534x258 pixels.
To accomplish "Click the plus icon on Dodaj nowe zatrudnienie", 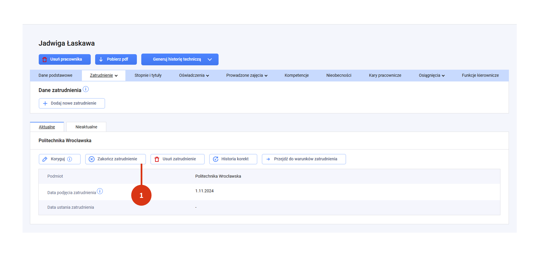I will point(45,103).
